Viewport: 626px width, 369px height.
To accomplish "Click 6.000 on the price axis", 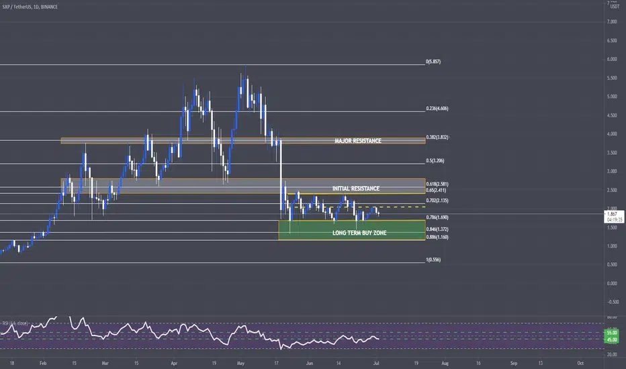I will point(612,60).
